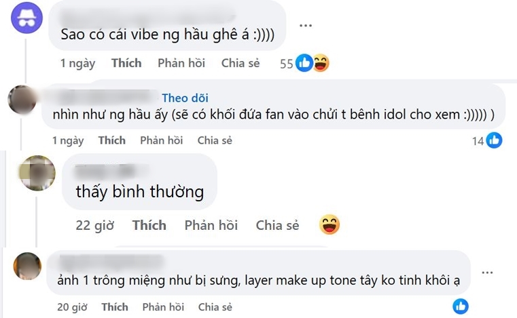Open three-dot menu on first comment

coord(306,25)
